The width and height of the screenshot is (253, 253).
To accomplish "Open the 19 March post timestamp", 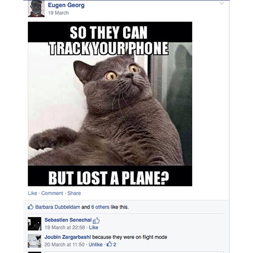I will click(x=58, y=13).
